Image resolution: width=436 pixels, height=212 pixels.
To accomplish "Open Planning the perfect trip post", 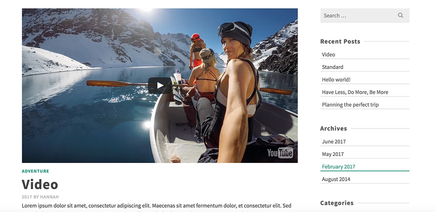I will tap(350, 105).
